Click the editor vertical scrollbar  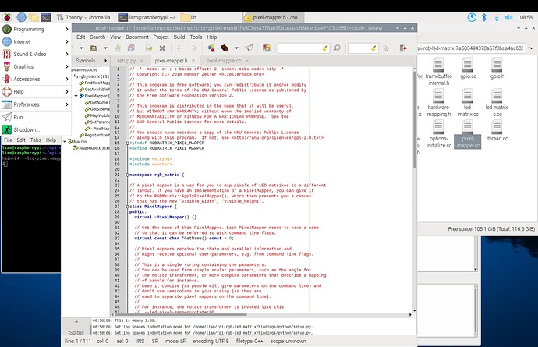(414, 119)
